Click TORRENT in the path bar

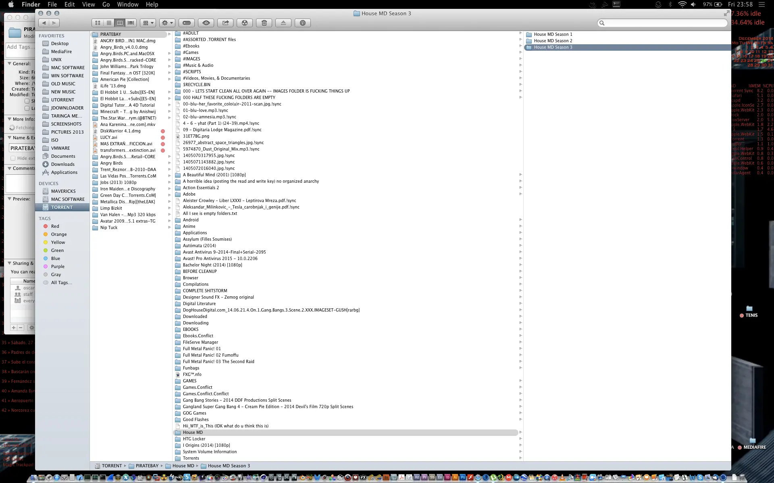coord(108,466)
